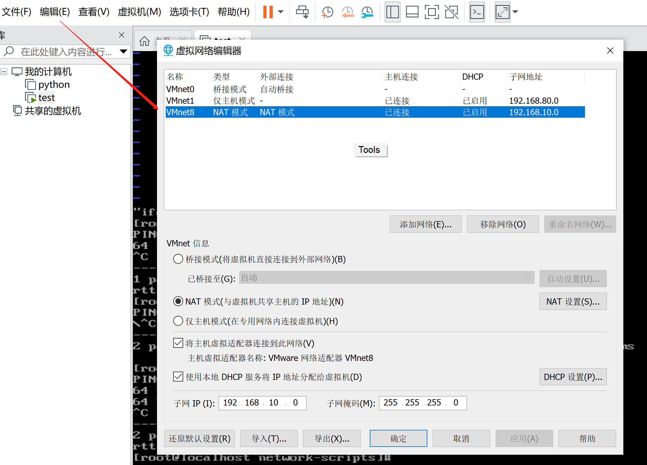
Task: Click 移除网络(O) button
Action: (503, 224)
